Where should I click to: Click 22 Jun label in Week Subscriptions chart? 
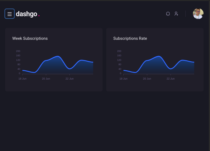tap(70, 79)
